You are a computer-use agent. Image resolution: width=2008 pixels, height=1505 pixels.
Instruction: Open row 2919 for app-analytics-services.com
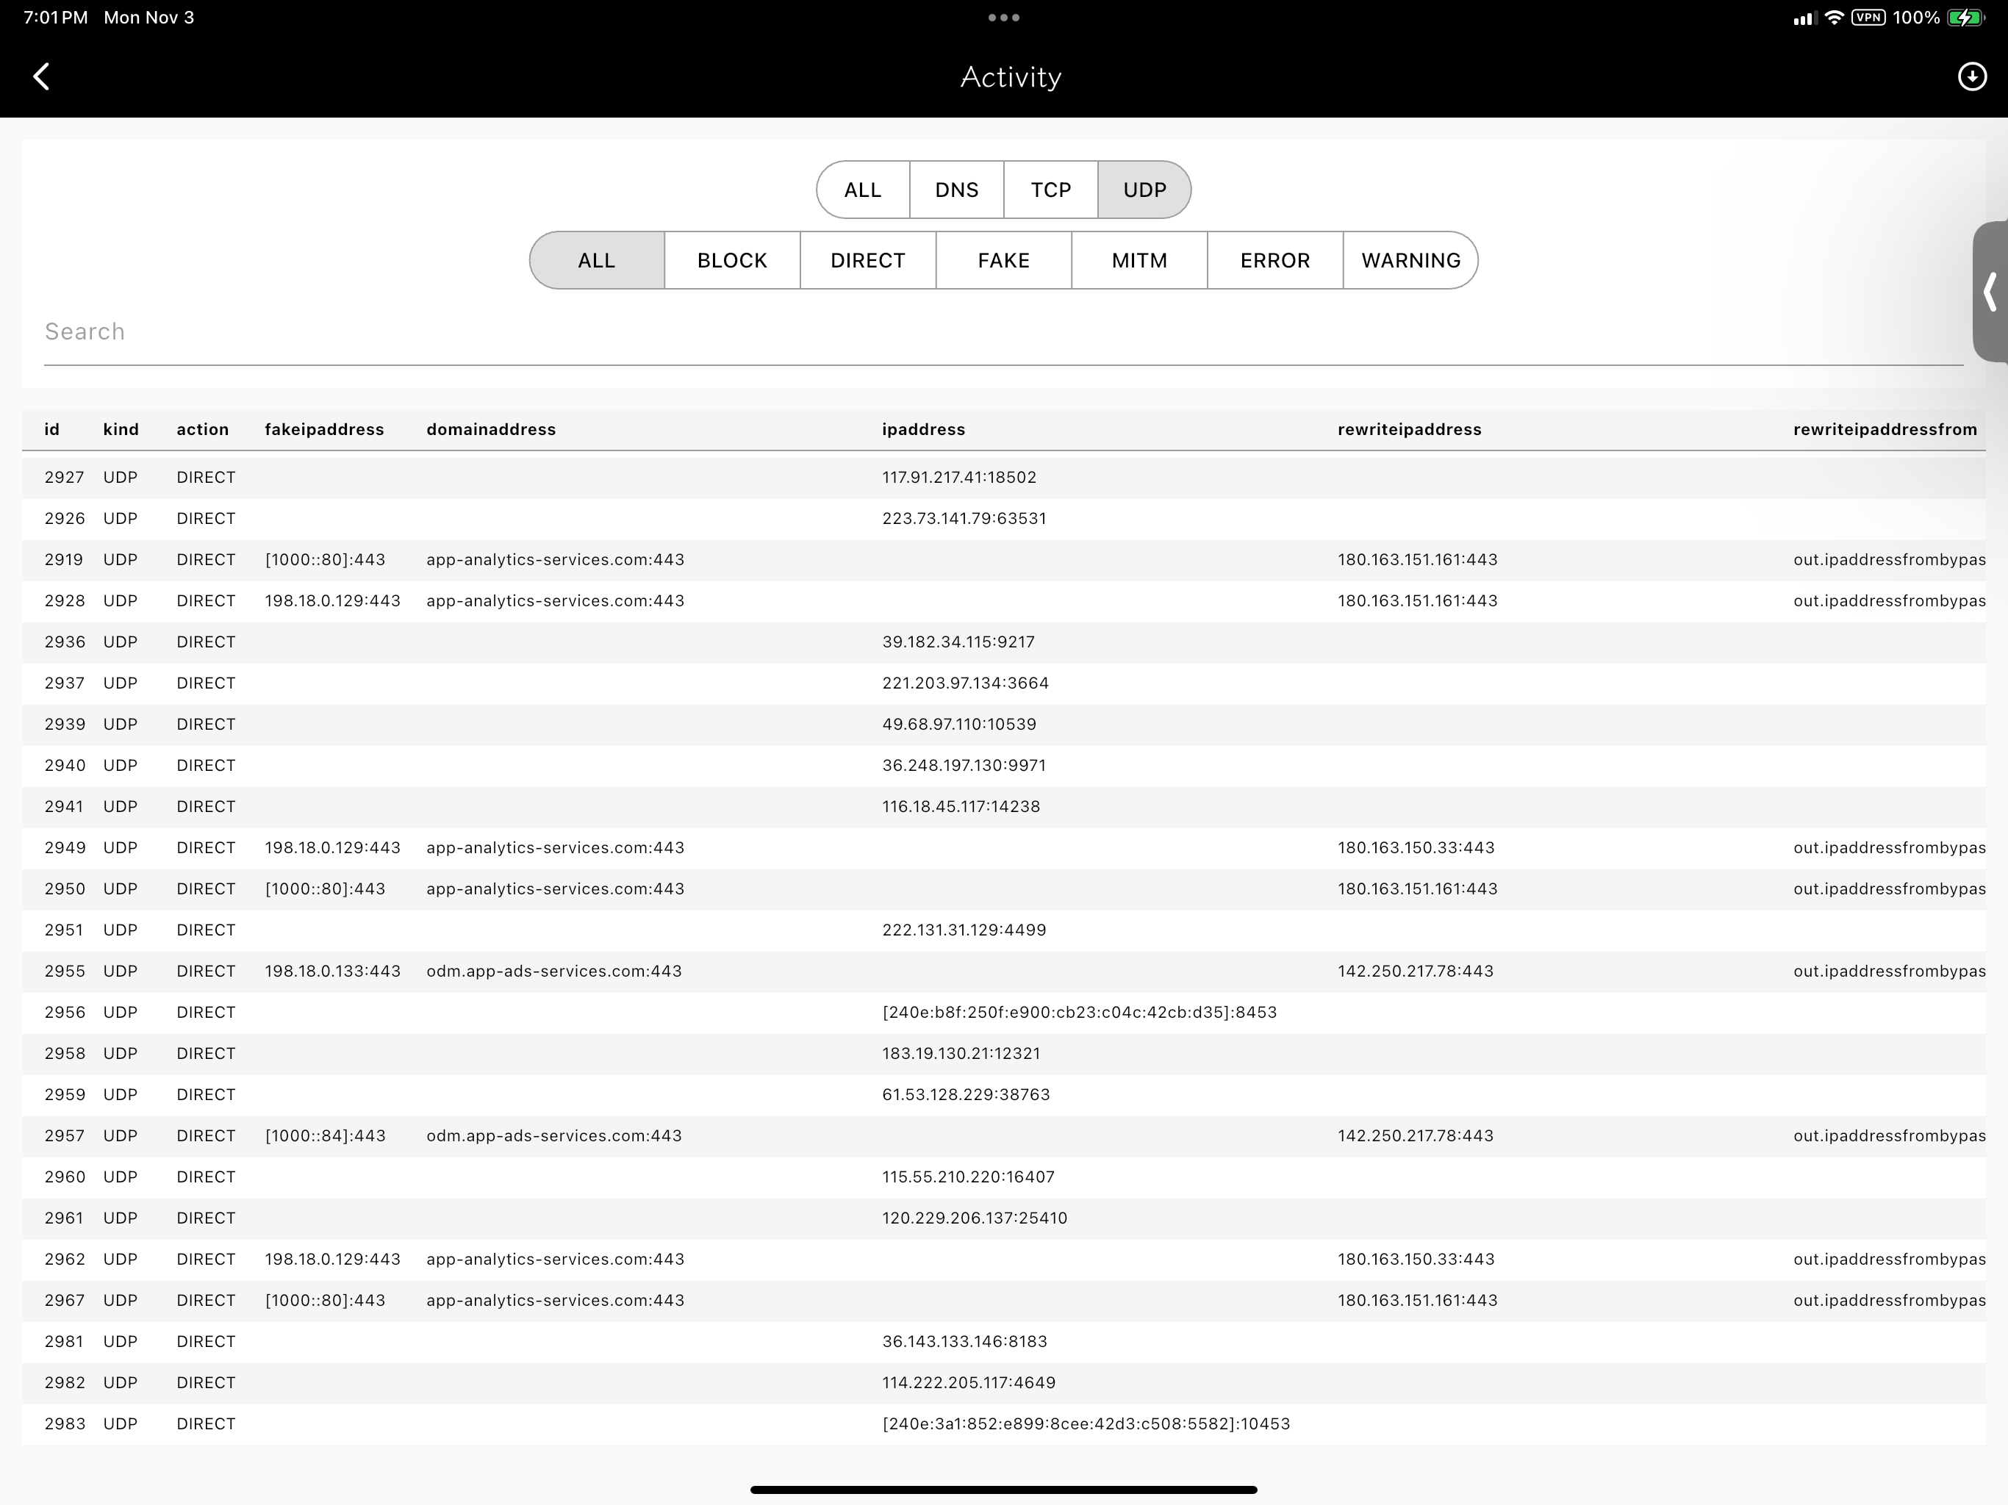555,559
